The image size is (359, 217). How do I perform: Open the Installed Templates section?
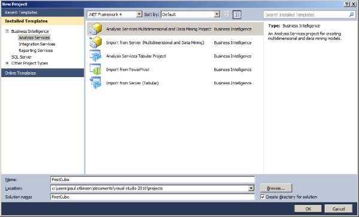point(42,21)
